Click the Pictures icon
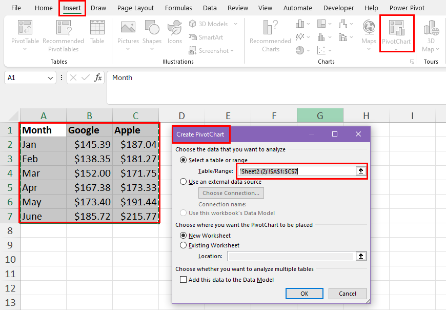446x310 pixels. pos(128,28)
